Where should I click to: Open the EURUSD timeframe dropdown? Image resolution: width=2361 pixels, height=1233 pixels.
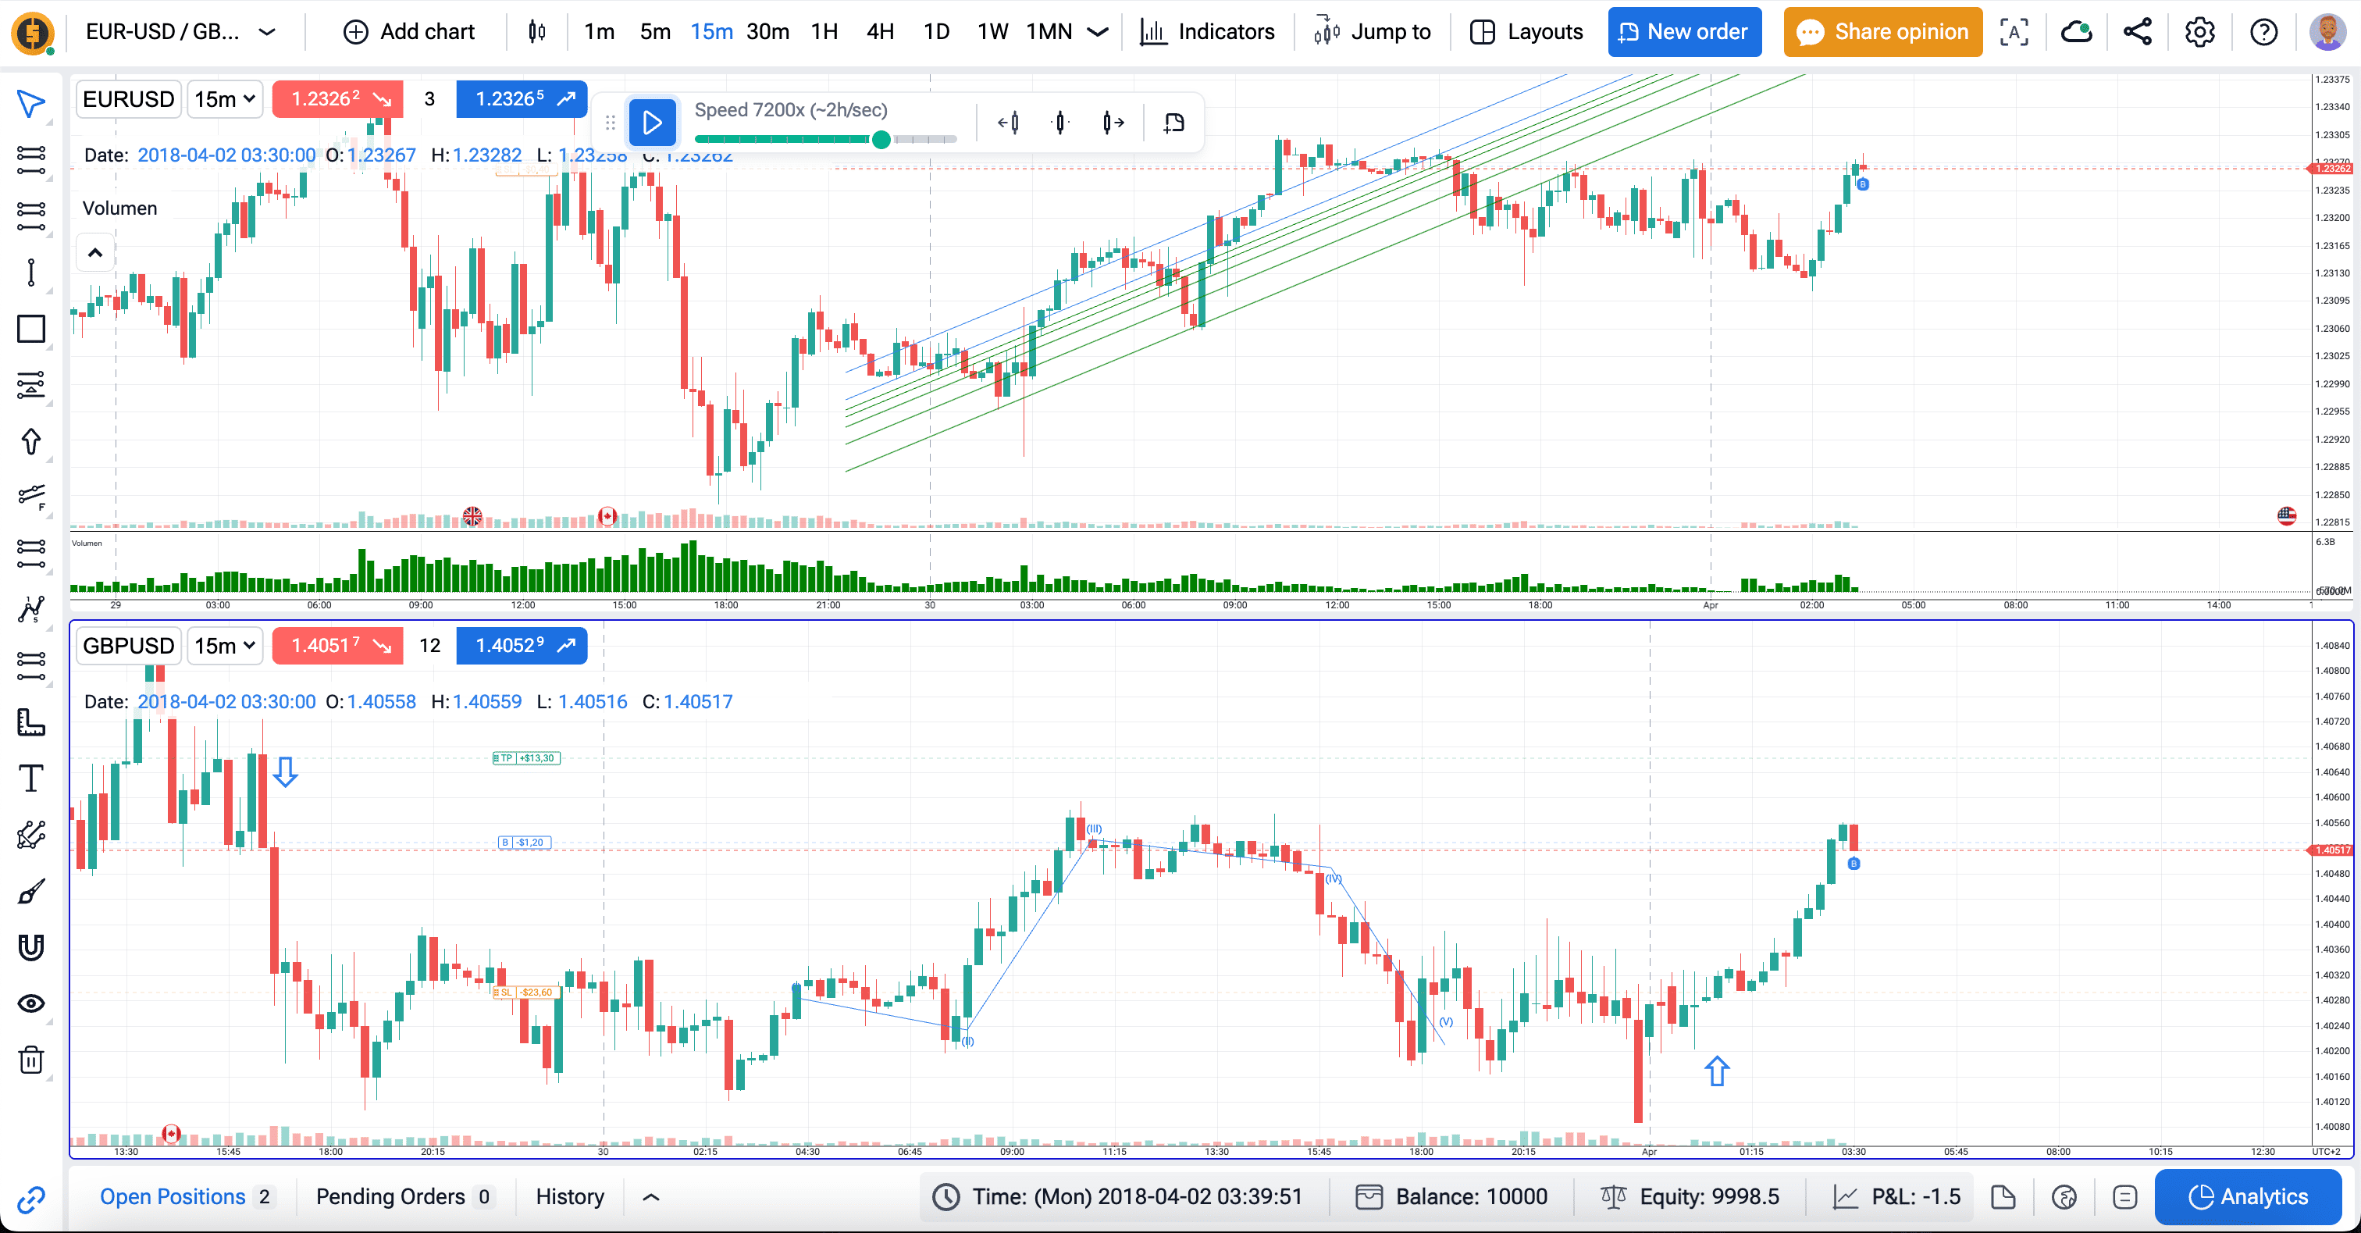click(225, 99)
